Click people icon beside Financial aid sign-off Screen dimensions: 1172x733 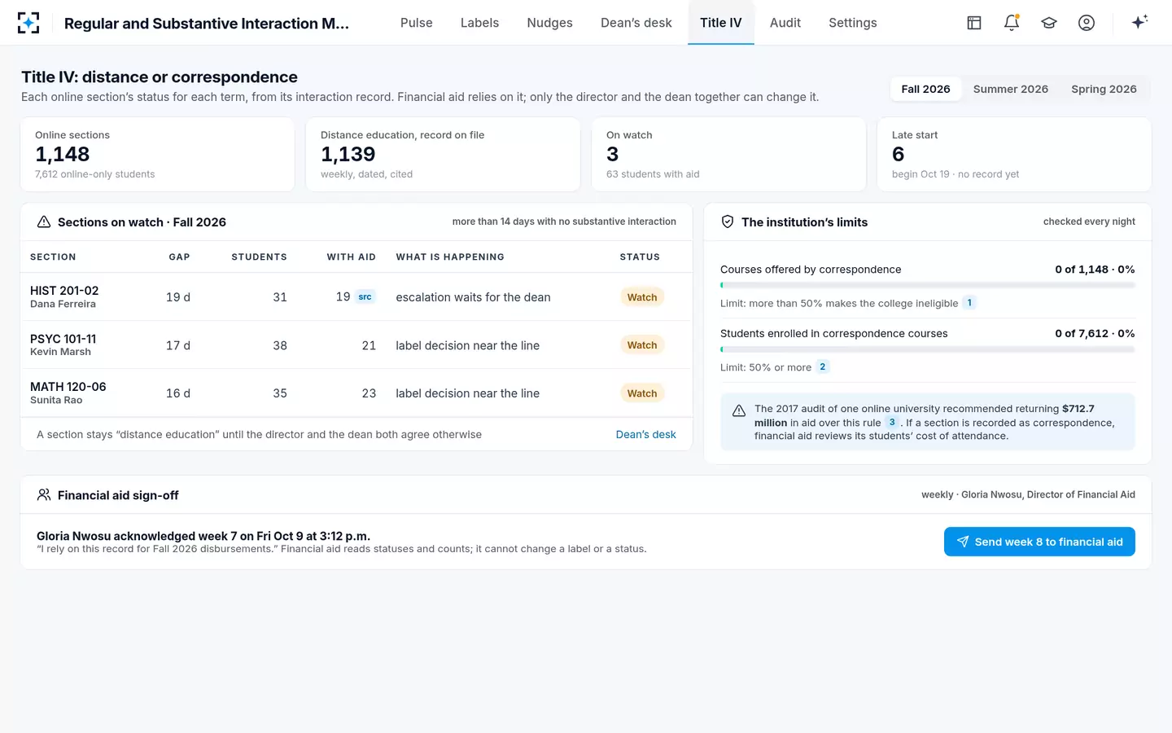[x=44, y=495]
